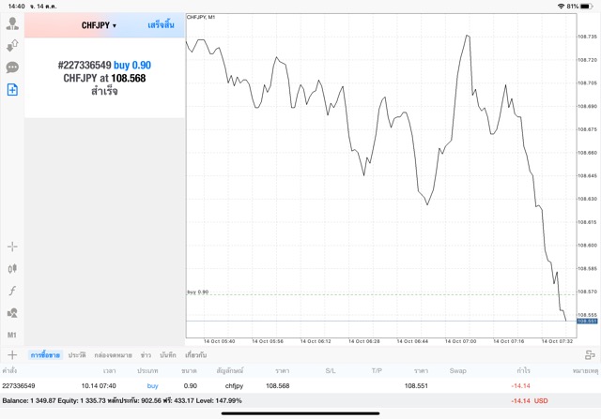Click the open price 108.568 cell
The height and width of the screenshot is (419, 601).
[x=278, y=385]
